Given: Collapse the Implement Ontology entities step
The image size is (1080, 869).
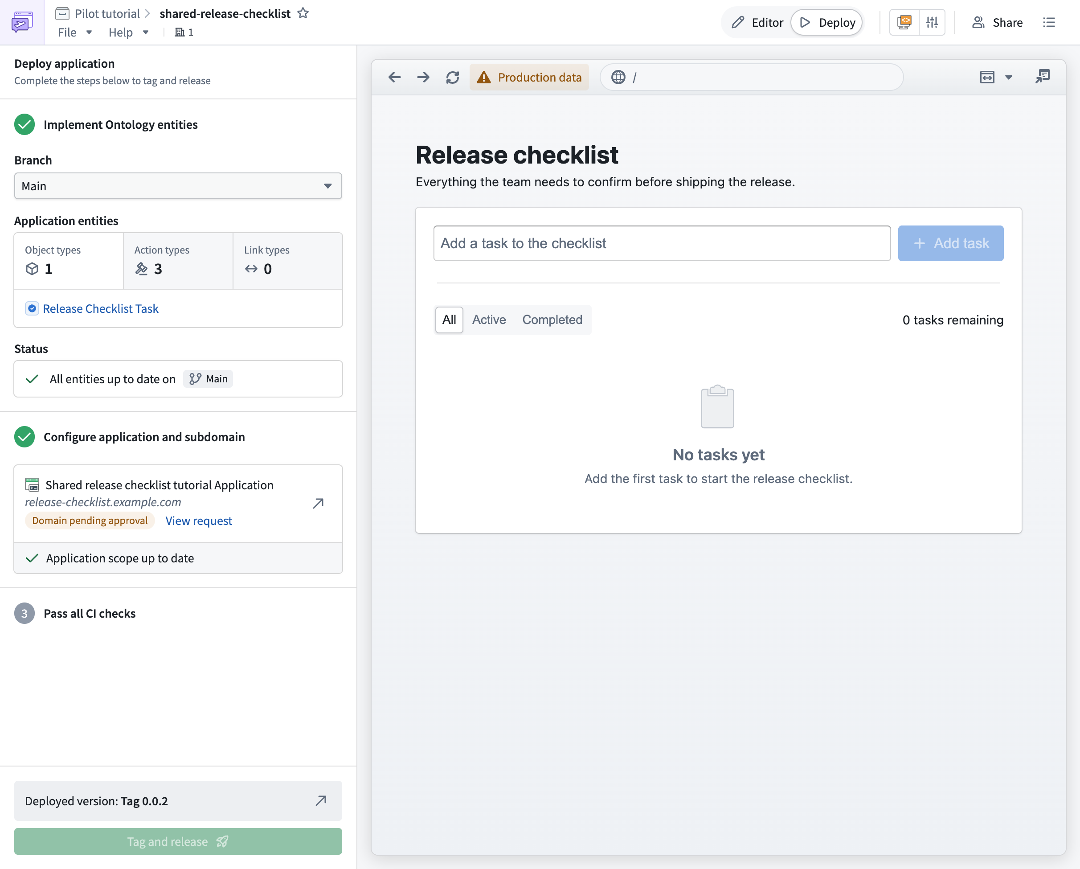Looking at the screenshot, I should pos(120,124).
